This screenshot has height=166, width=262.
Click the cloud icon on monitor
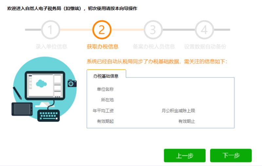pyautogui.click(x=41, y=83)
